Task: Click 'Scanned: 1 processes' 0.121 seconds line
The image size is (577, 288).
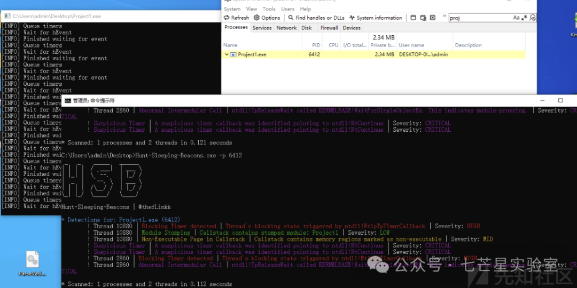Action: (x=147, y=142)
